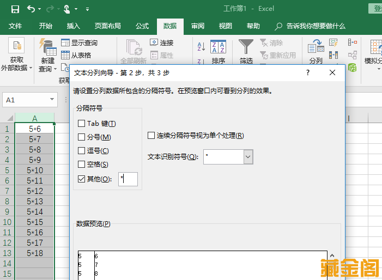Click the 清除 filter icon
This screenshot has width=382, height=280.
pos(264,42)
